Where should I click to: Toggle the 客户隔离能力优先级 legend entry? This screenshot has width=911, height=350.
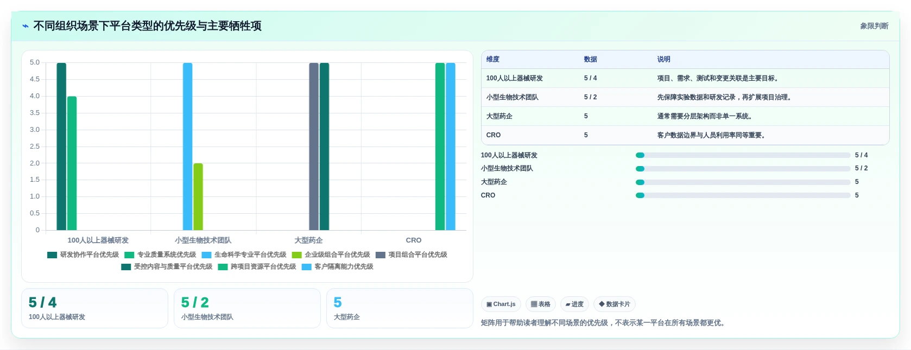337,267
